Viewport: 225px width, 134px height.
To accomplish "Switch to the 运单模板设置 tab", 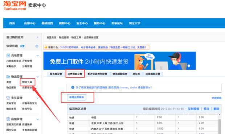I will tap(153, 74).
